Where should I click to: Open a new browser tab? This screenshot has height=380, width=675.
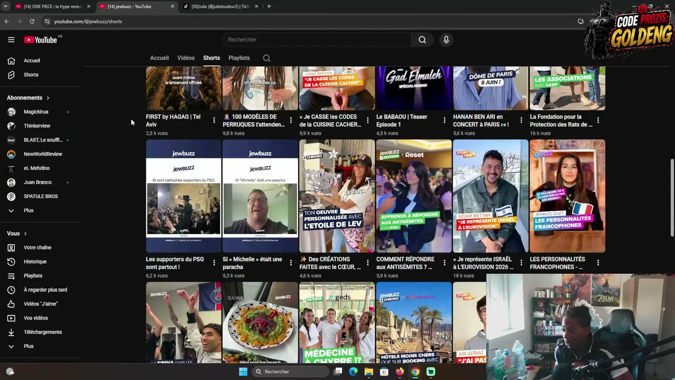(269, 6)
